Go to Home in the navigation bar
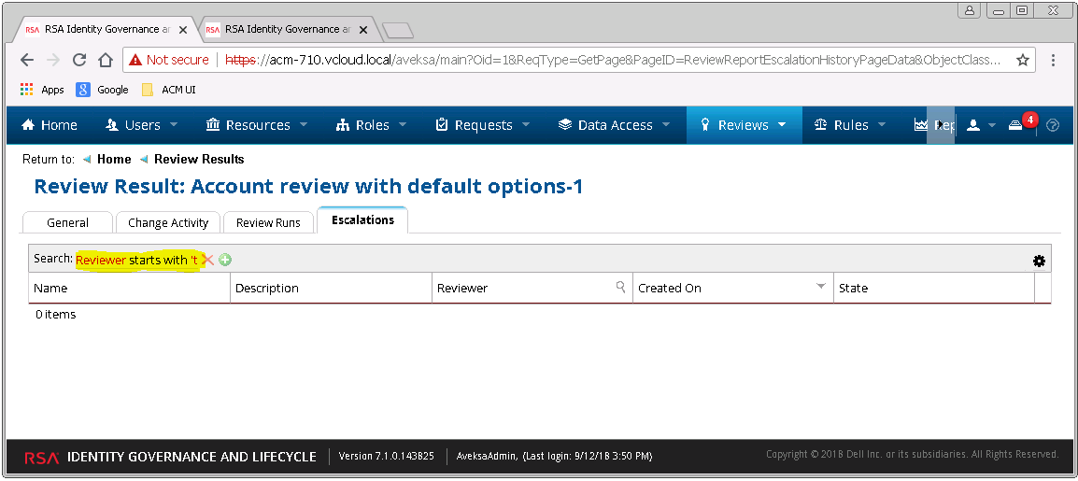This screenshot has width=1078, height=481. (50, 125)
